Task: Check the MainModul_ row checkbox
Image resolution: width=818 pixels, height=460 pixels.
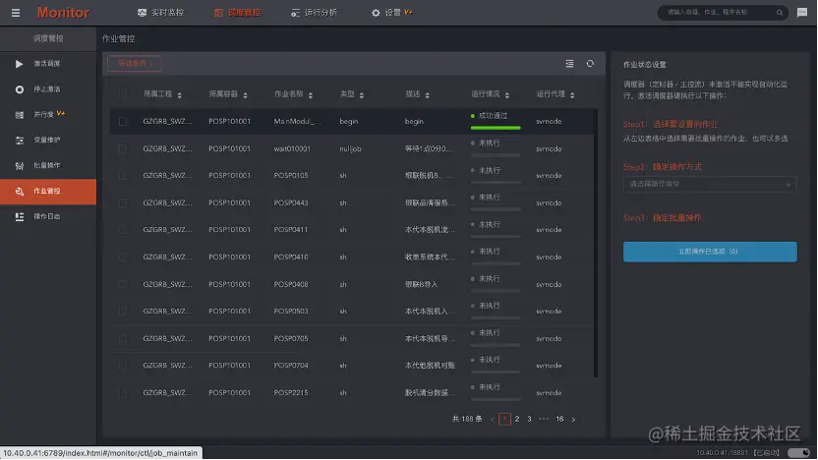Action: click(123, 122)
